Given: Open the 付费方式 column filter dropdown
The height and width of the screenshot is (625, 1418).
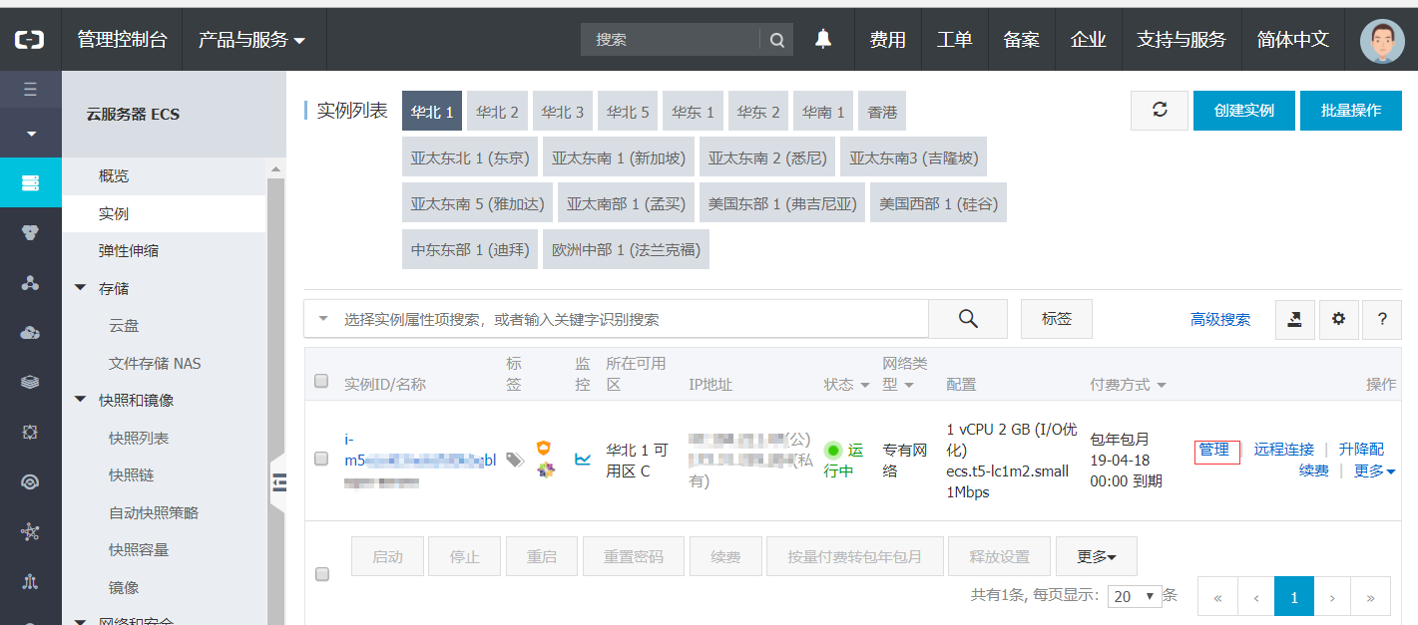Looking at the screenshot, I should coord(1162,385).
